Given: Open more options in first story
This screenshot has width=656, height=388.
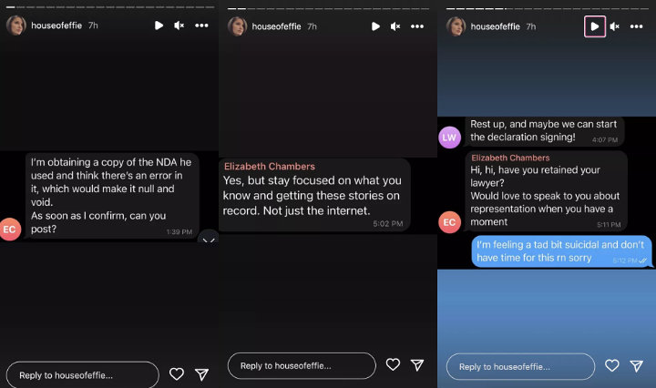Looking at the screenshot, I should tap(201, 26).
